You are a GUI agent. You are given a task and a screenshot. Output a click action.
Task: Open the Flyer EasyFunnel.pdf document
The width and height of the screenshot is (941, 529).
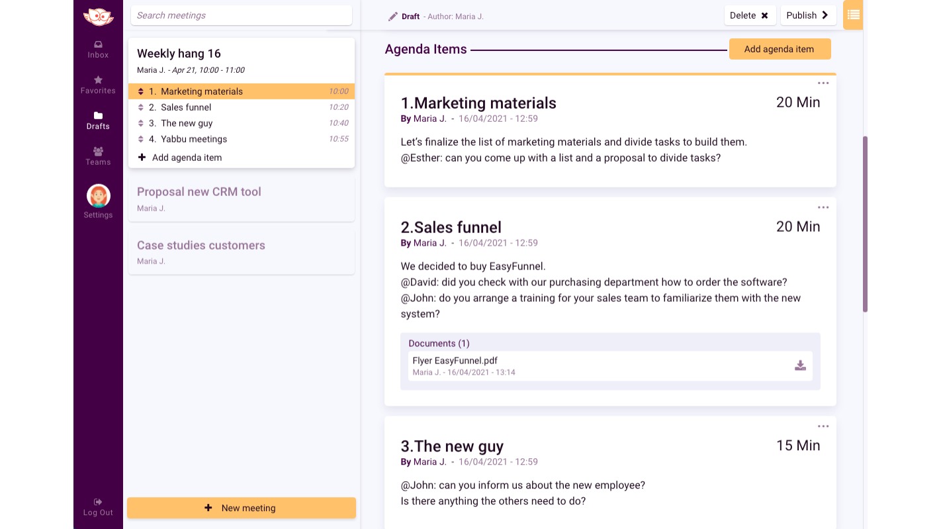coord(609,365)
